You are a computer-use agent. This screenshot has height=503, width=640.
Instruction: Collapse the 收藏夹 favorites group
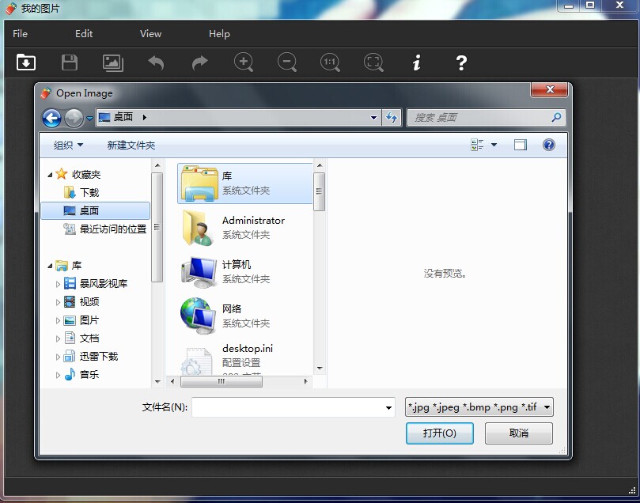51,175
